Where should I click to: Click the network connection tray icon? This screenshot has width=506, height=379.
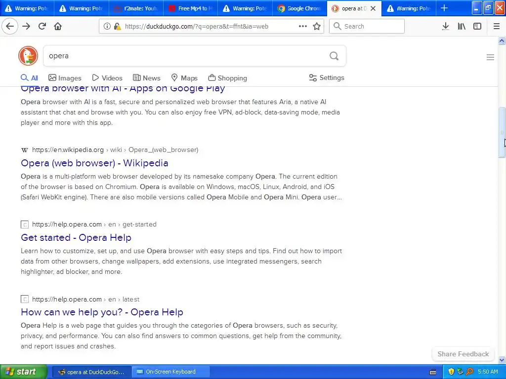coord(460,372)
